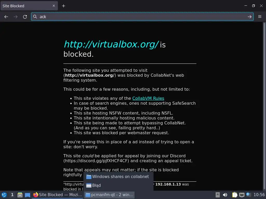Restore down the browser window
The image size is (266, 199).
(254, 6)
